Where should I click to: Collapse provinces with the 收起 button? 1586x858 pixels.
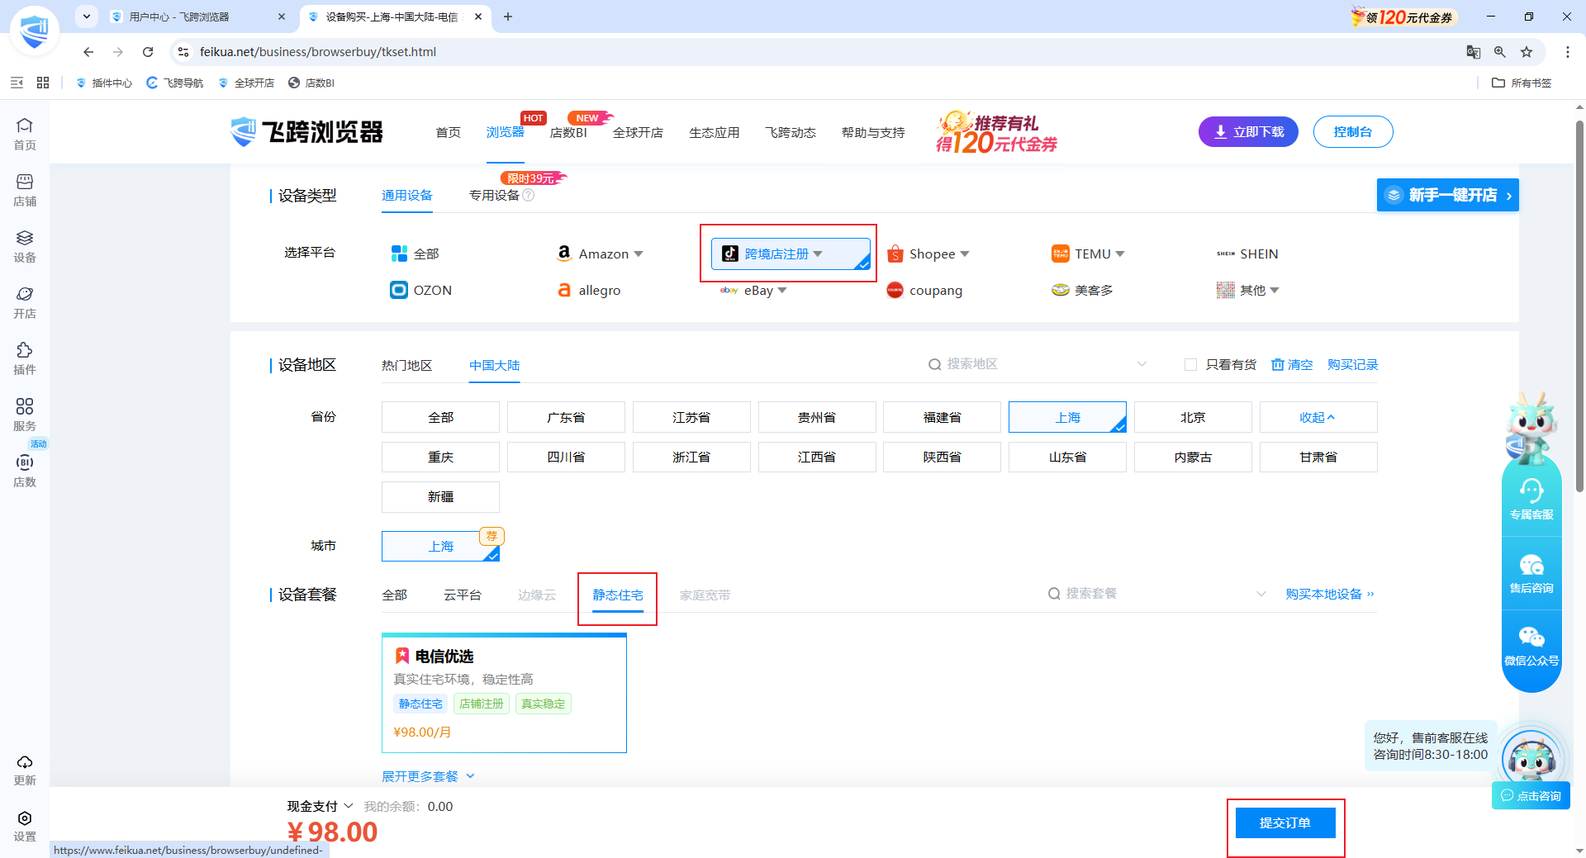click(x=1318, y=417)
